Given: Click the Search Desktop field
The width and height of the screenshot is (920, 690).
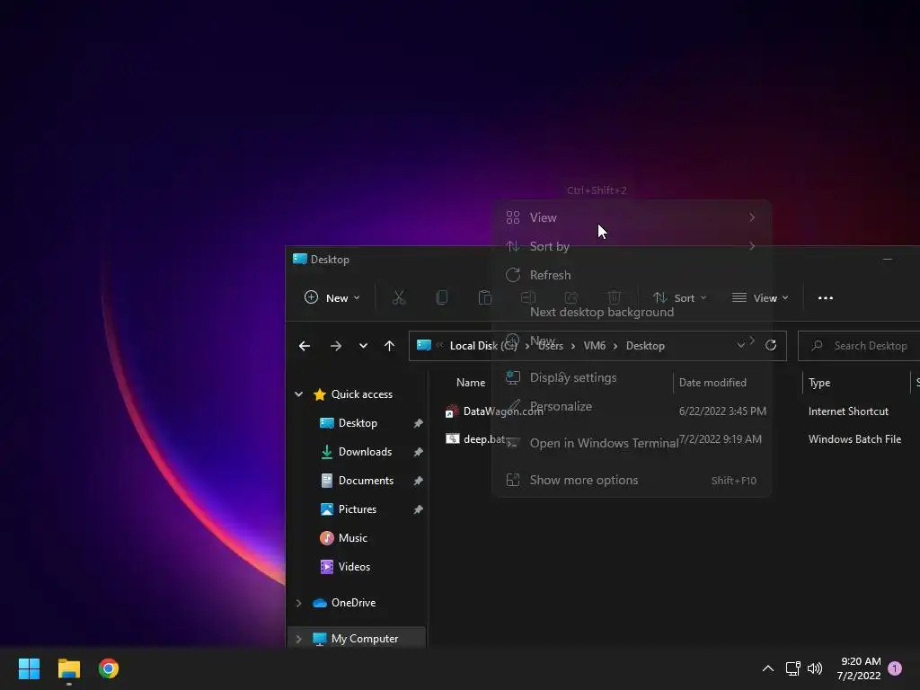Looking at the screenshot, I should [x=859, y=346].
